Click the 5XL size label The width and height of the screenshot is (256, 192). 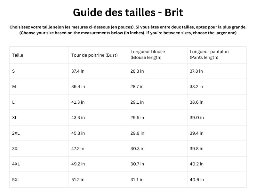(x=16, y=180)
